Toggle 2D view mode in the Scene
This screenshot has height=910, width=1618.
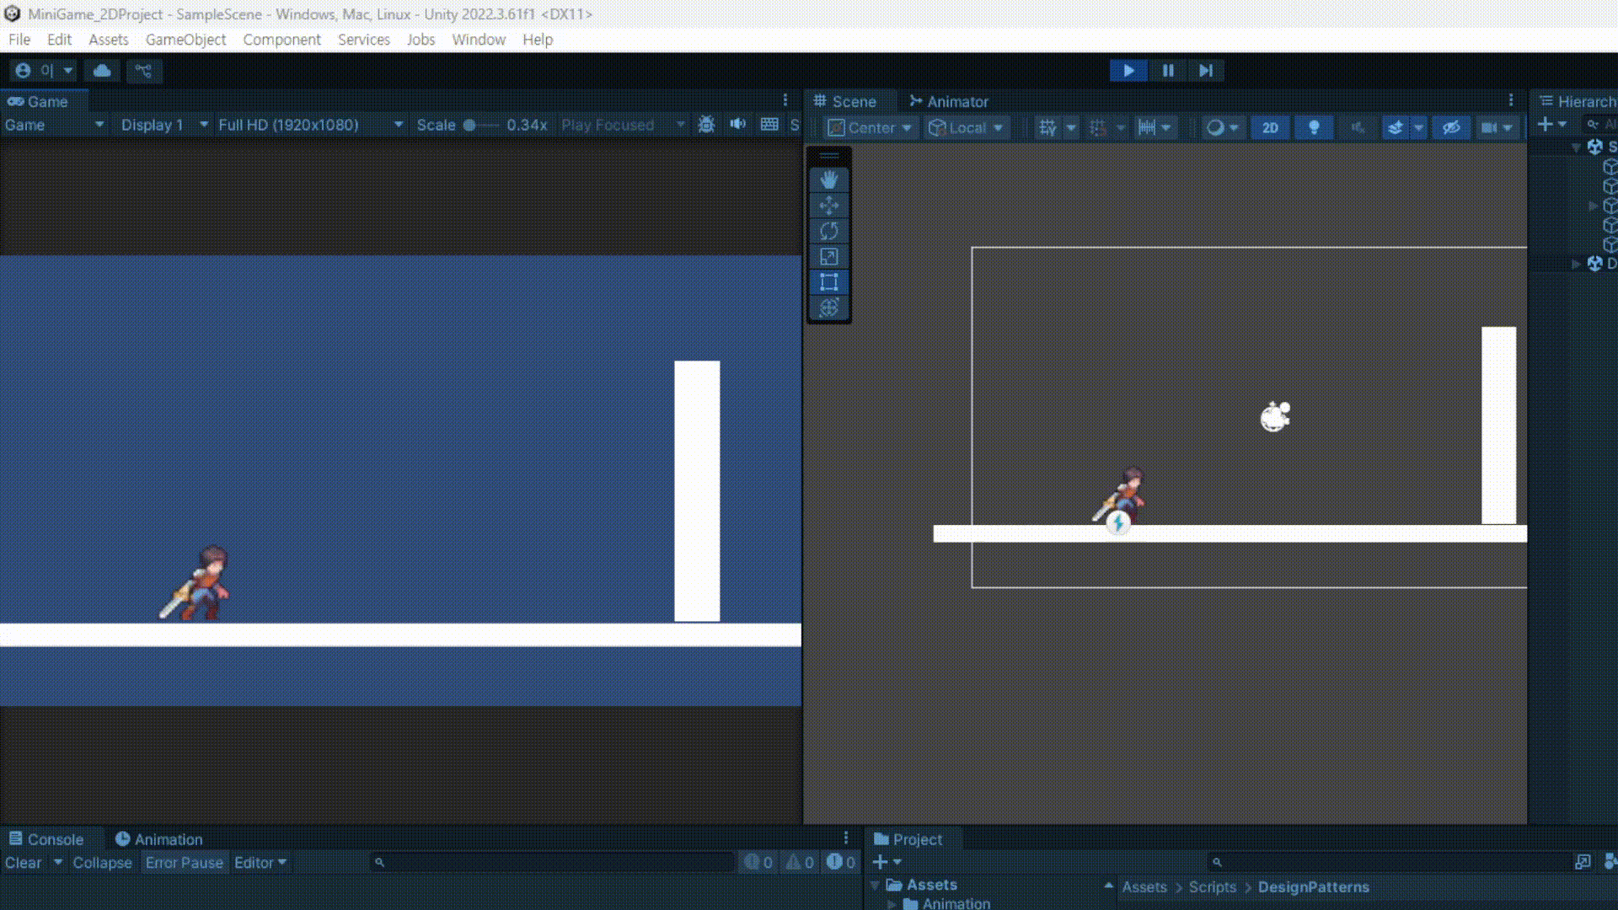(x=1270, y=127)
